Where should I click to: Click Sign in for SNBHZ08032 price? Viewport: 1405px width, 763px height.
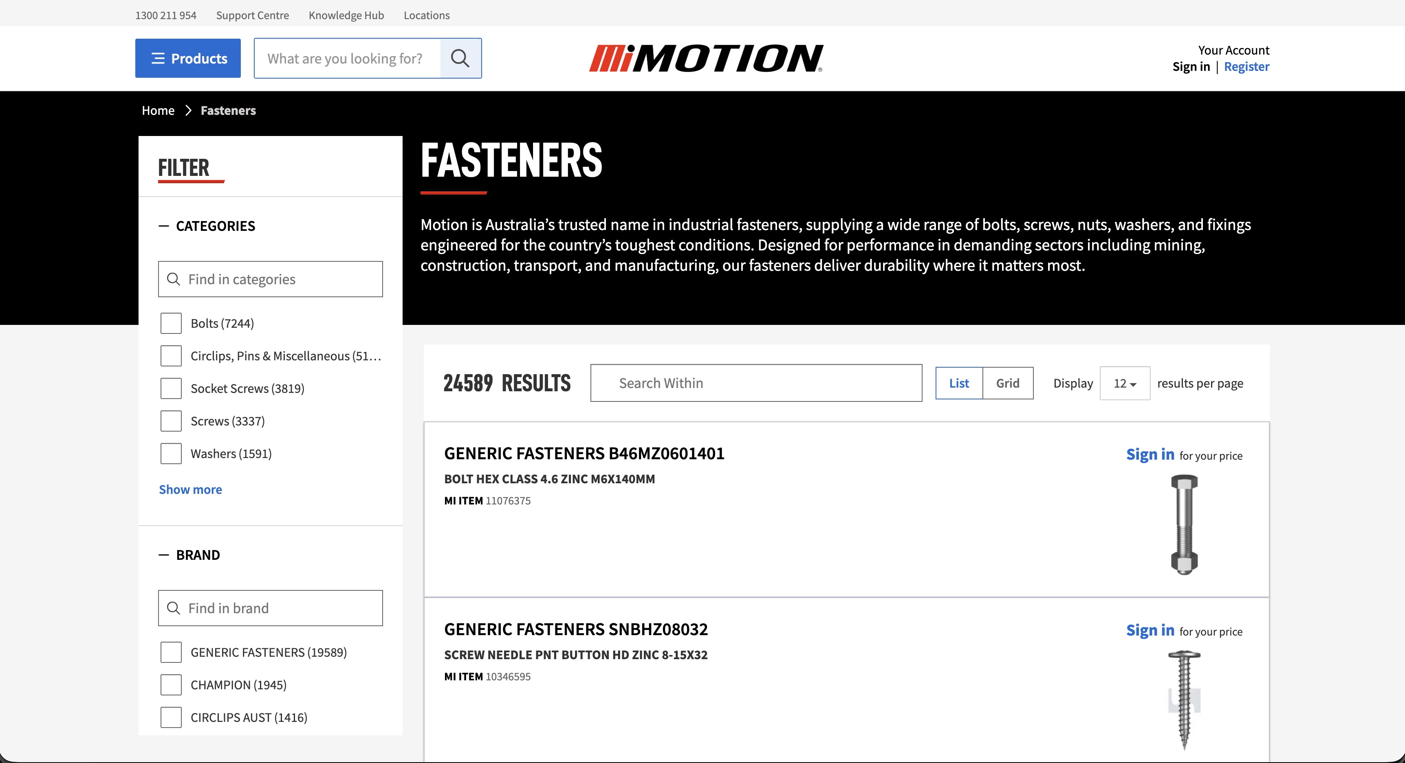pos(1150,630)
